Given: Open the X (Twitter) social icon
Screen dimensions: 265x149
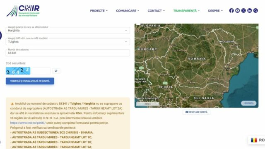Looking at the screenshot, I should click(243, 11).
